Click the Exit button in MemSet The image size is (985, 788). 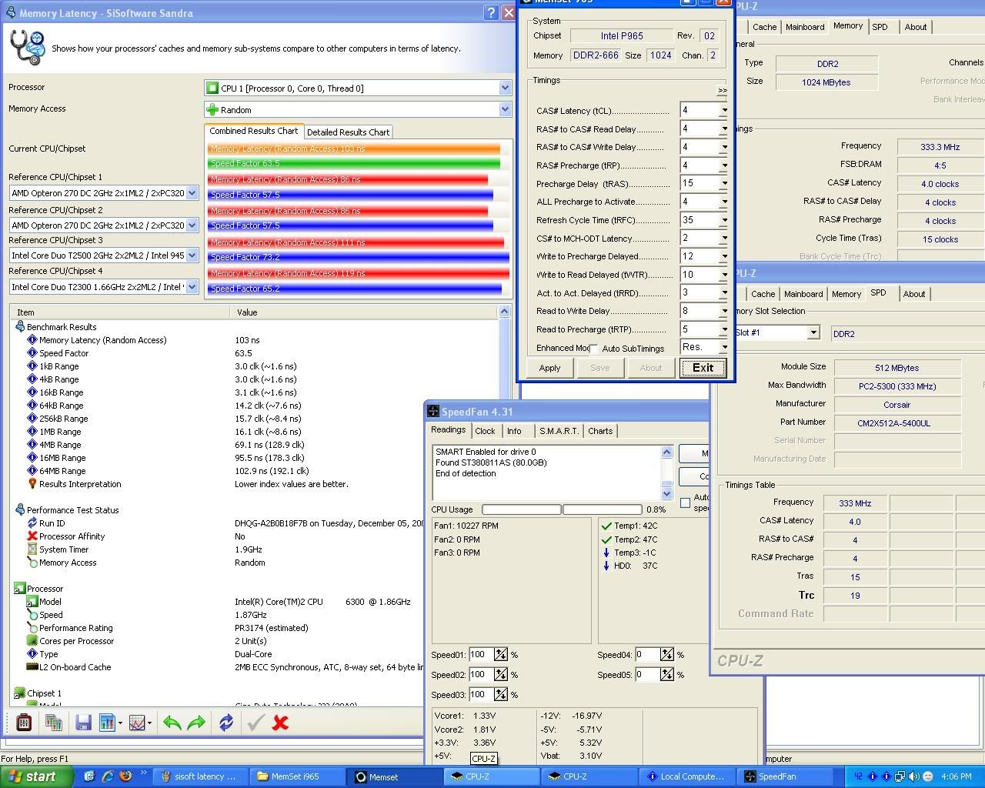pyautogui.click(x=703, y=368)
